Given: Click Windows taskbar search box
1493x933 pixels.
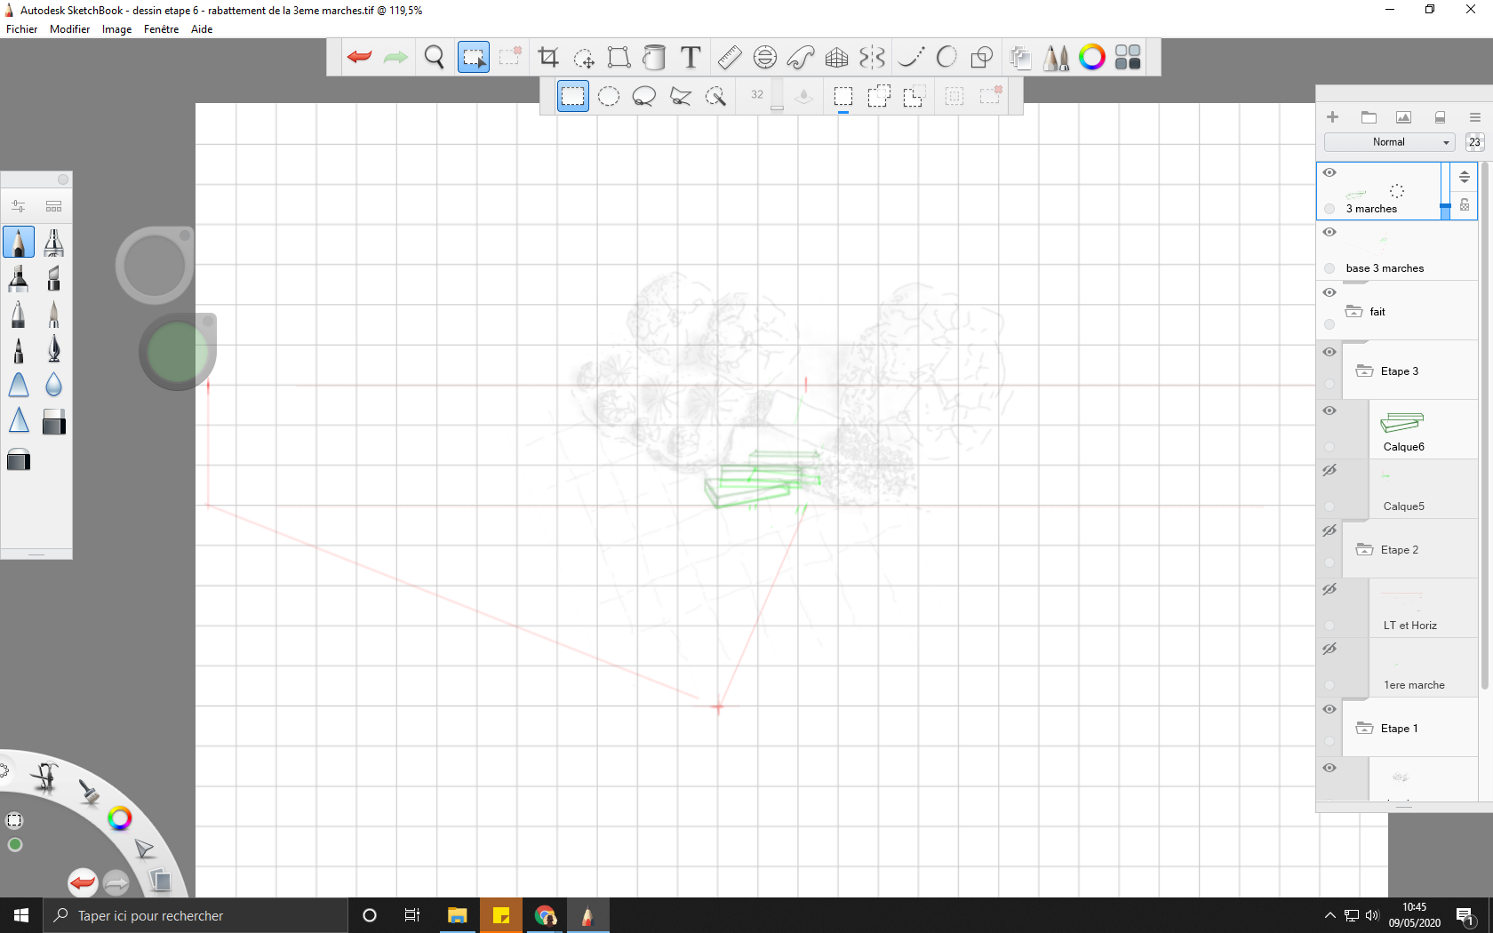Looking at the screenshot, I should (195, 915).
